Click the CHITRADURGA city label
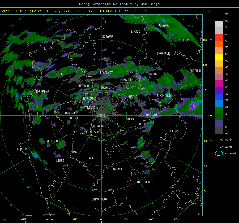Viewport: 239px width, 223px height. point(144,182)
